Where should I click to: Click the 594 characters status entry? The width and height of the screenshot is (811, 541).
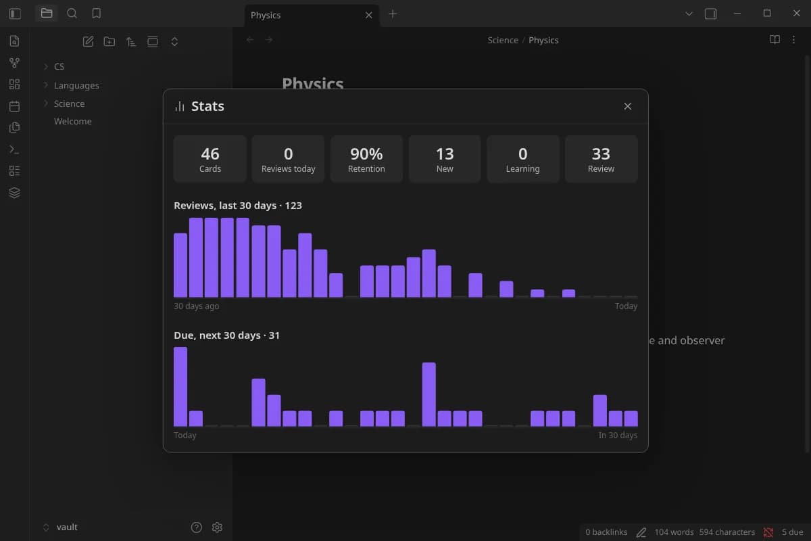[x=727, y=532]
